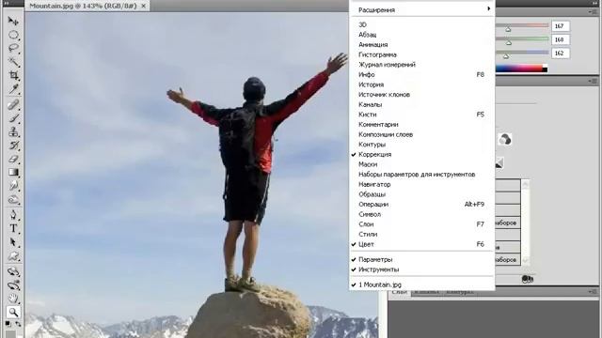This screenshot has height=338, width=602.
Task: Select the Gradient tool
Action: [x=13, y=172]
